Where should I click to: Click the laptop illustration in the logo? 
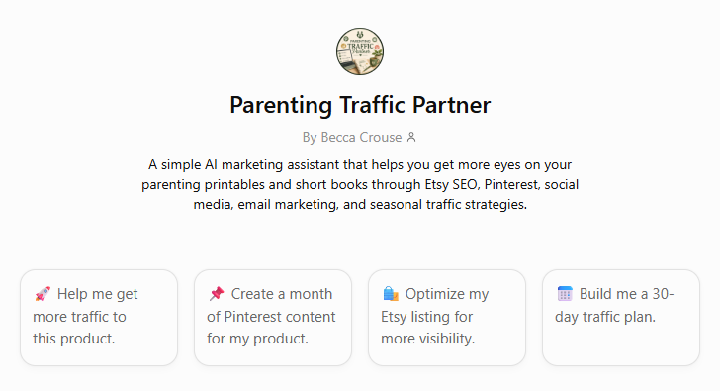click(x=346, y=58)
